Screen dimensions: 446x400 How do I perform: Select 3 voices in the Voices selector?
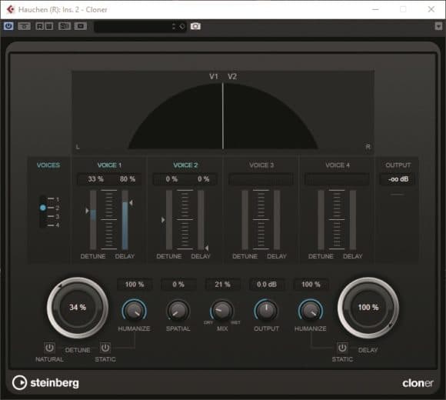coord(53,216)
